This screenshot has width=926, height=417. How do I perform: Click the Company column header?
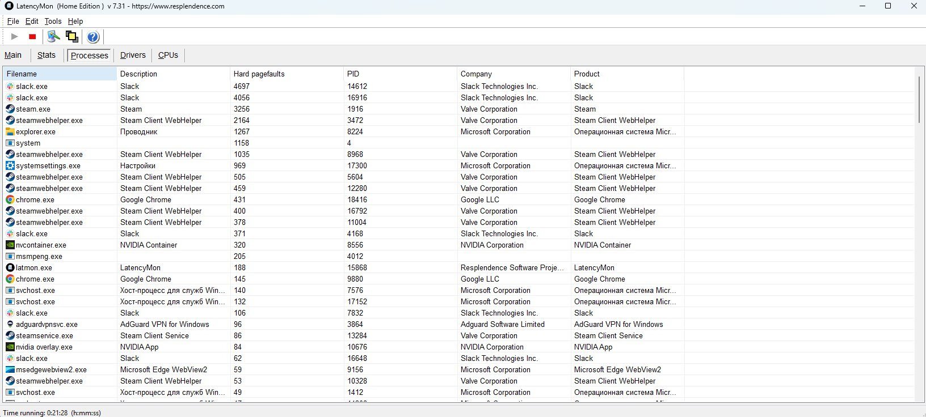[x=476, y=74]
